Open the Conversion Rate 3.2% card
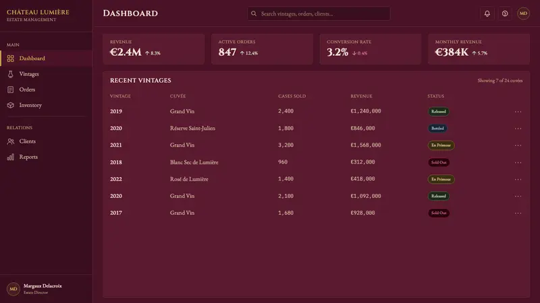Screen dimensions: 540x303 coord(371,48)
